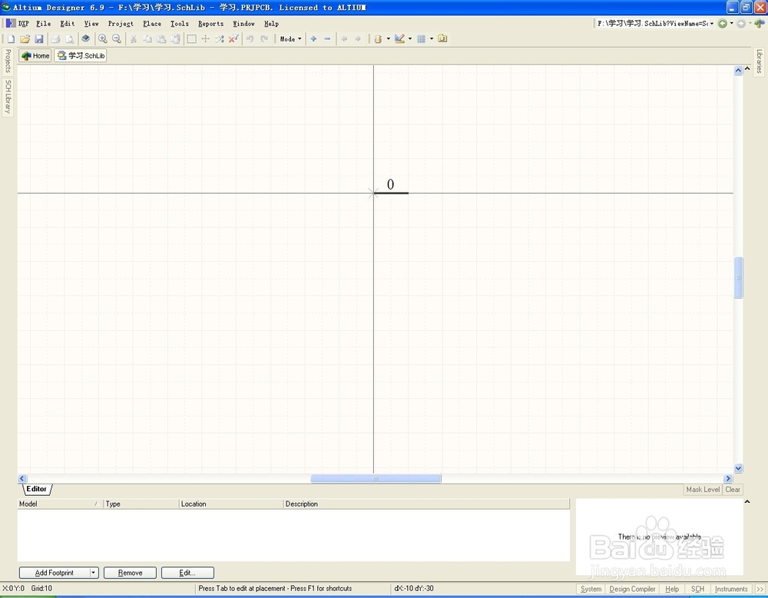Open the document path address dropdown

tap(711, 24)
